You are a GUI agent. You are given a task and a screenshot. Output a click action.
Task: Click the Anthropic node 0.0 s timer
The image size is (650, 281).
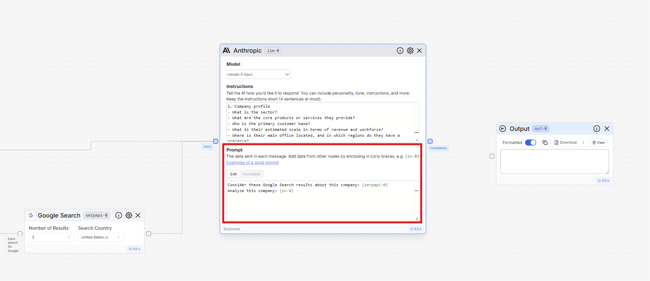[416, 229]
